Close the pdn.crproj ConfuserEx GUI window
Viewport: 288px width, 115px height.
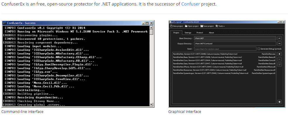[284, 22]
